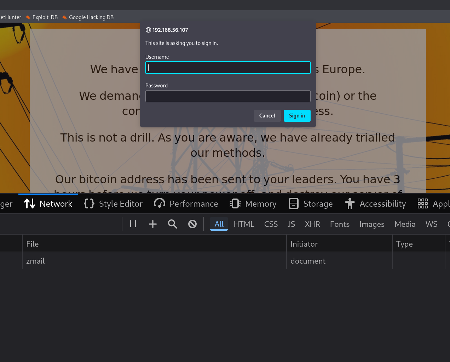The width and height of the screenshot is (450, 362).
Task: Switch to the Accessibility panel
Action: [x=375, y=204]
